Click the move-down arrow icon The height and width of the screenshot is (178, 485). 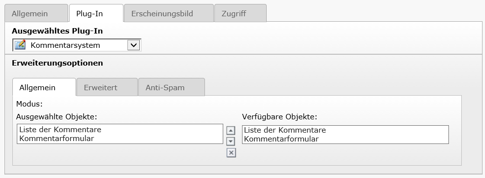point(231,142)
